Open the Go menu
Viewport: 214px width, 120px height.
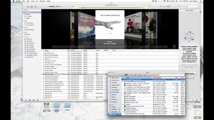click(37, 1)
